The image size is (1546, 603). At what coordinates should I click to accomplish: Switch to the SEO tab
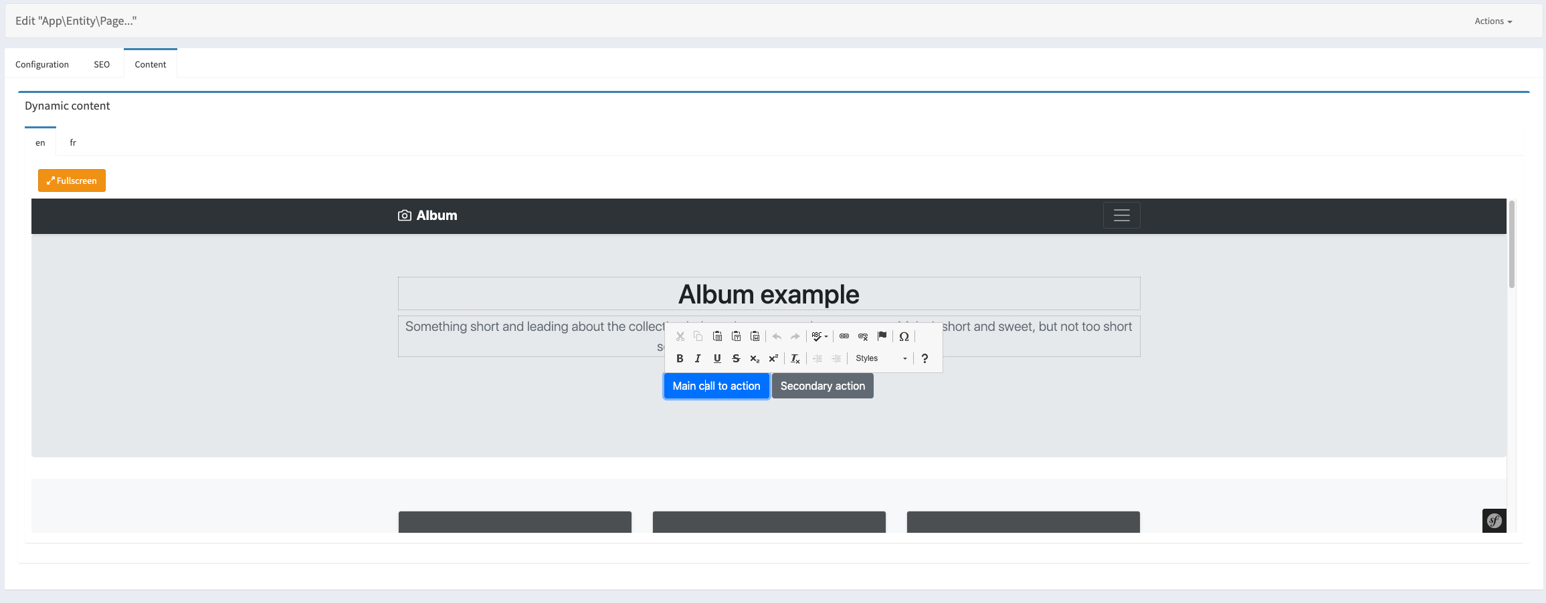click(x=102, y=64)
